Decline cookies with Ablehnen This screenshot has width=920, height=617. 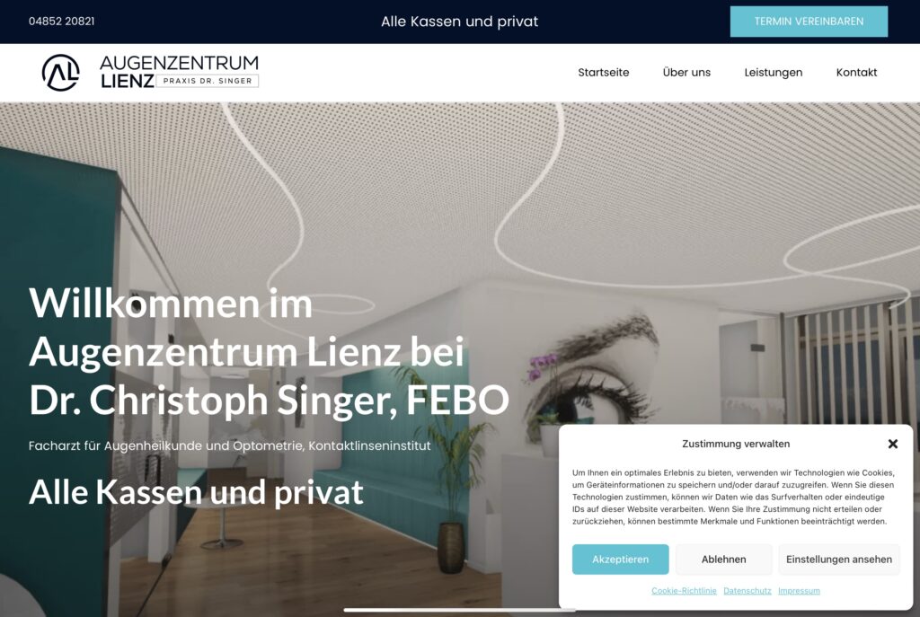[723, 559]
